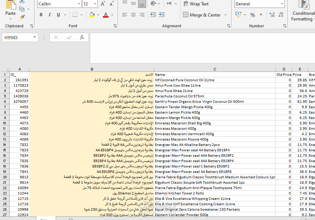The height and width of the screenshot is (220, 315).
Task: Click the Orientation text rotation icon
Action: coord(153,4)
